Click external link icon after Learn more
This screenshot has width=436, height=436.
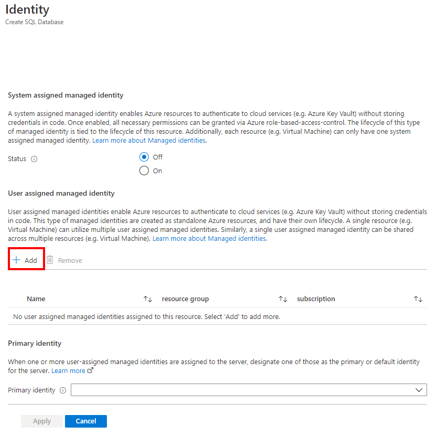90,370
